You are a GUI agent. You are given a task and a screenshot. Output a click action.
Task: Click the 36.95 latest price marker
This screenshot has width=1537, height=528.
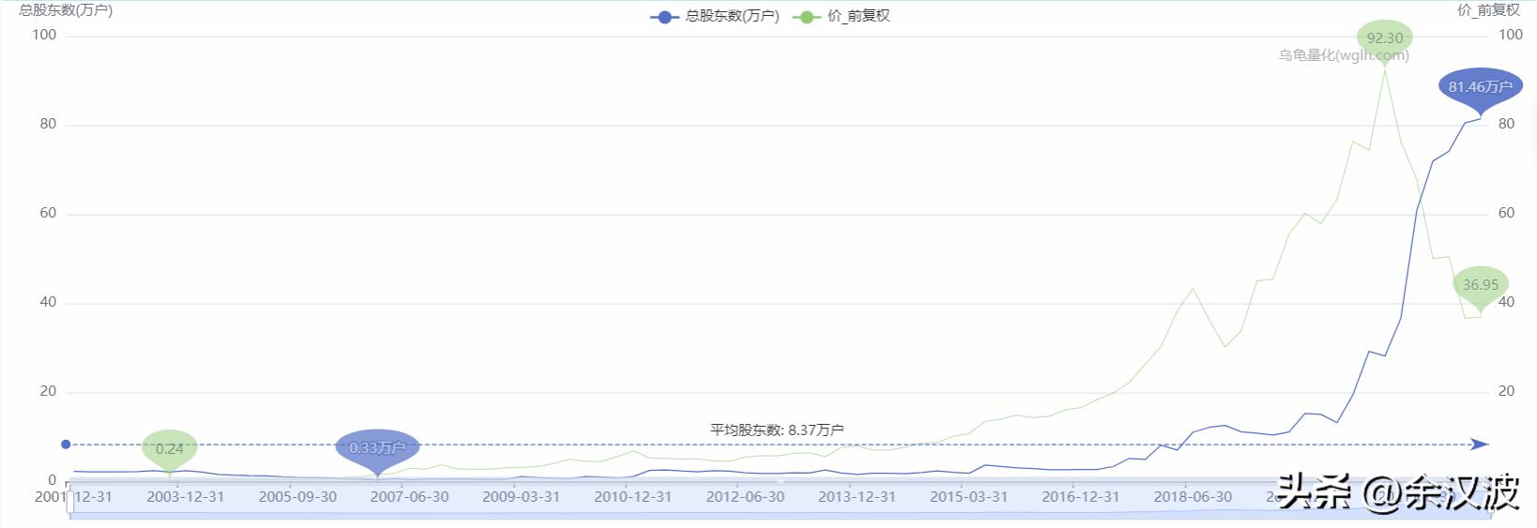click(x=1480, y=289)
